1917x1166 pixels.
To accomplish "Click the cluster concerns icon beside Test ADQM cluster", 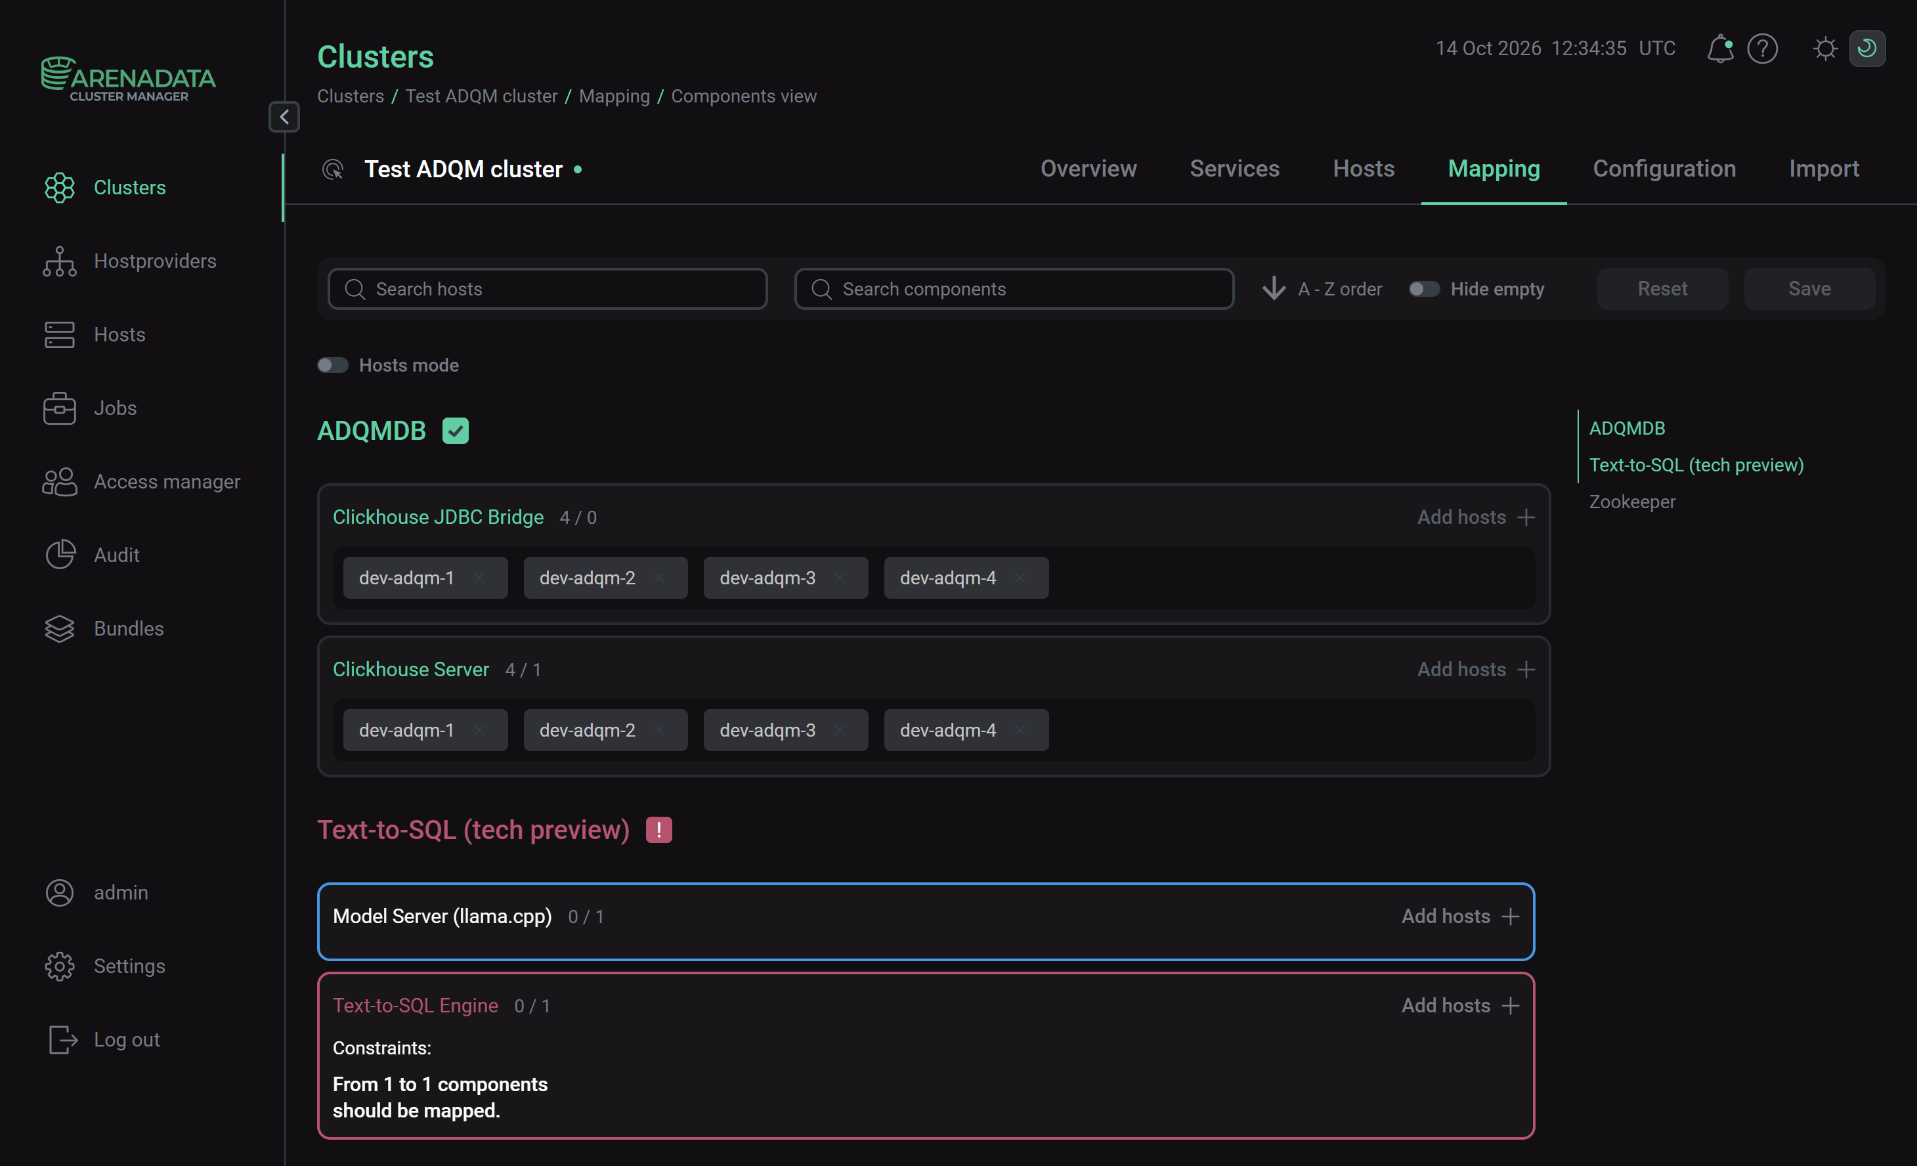I will coord(333,169).
